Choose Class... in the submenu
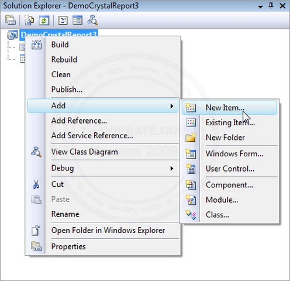This screenshot has height=281, width=290. pos(217,215)
